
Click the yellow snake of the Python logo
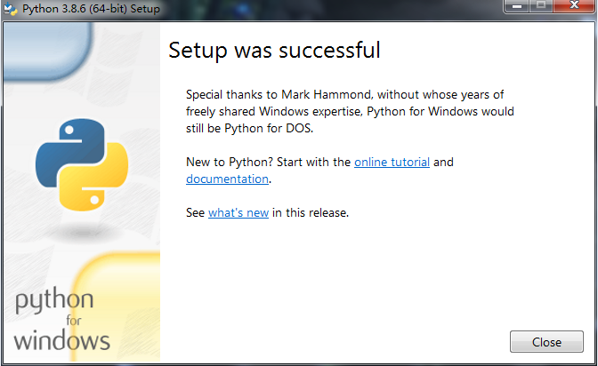pyautogui.click(x=100, y=182)
